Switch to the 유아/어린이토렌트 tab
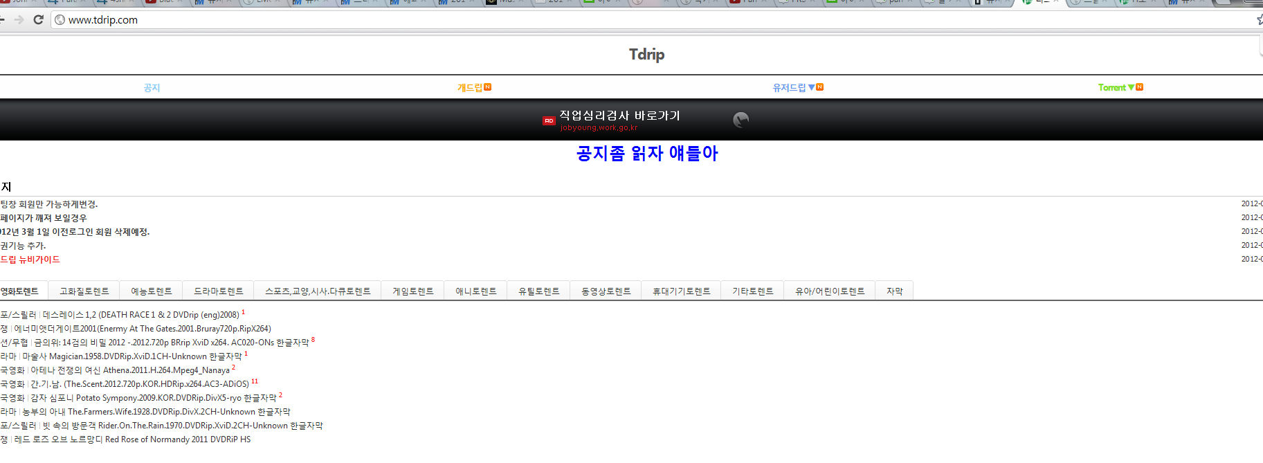Viewport: 1263px width, 463px height. (x=830, y=291)
